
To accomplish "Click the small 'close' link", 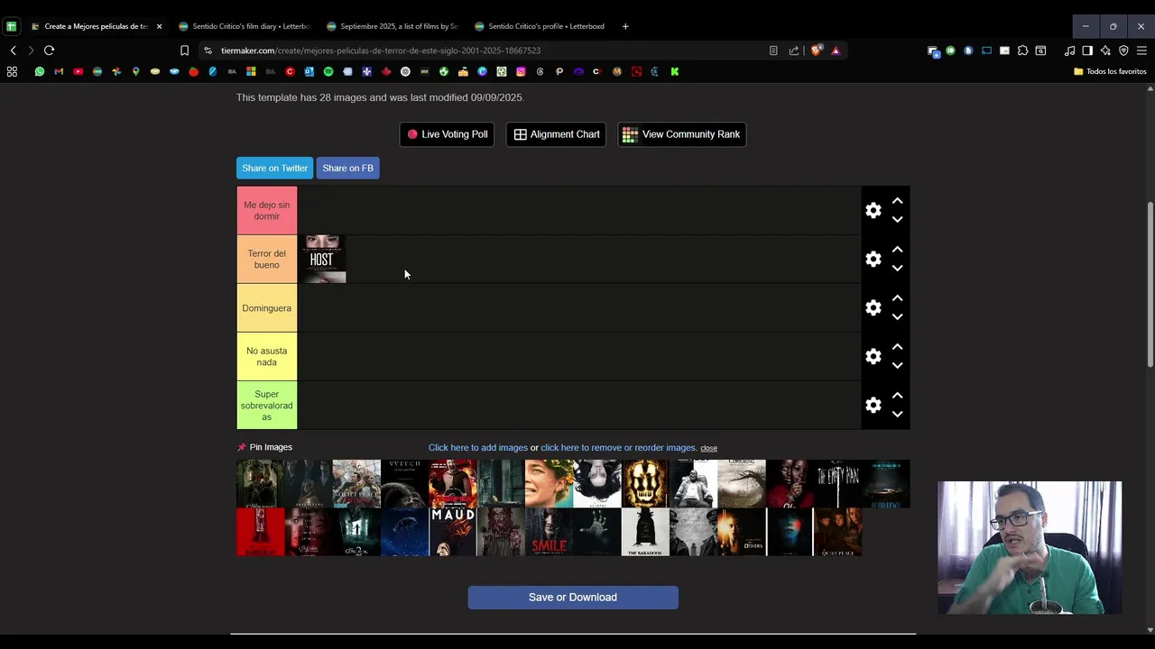I will tap(708, 448).
